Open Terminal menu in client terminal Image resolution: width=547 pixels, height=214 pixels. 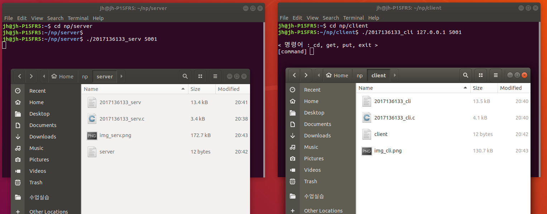[x=353, y=18]
